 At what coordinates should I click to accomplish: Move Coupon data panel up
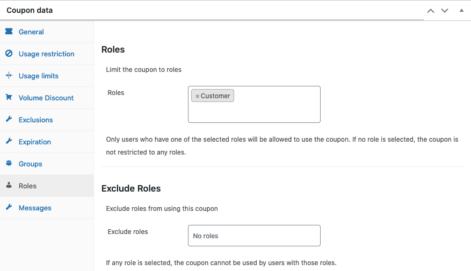click(x=431, y=11)
